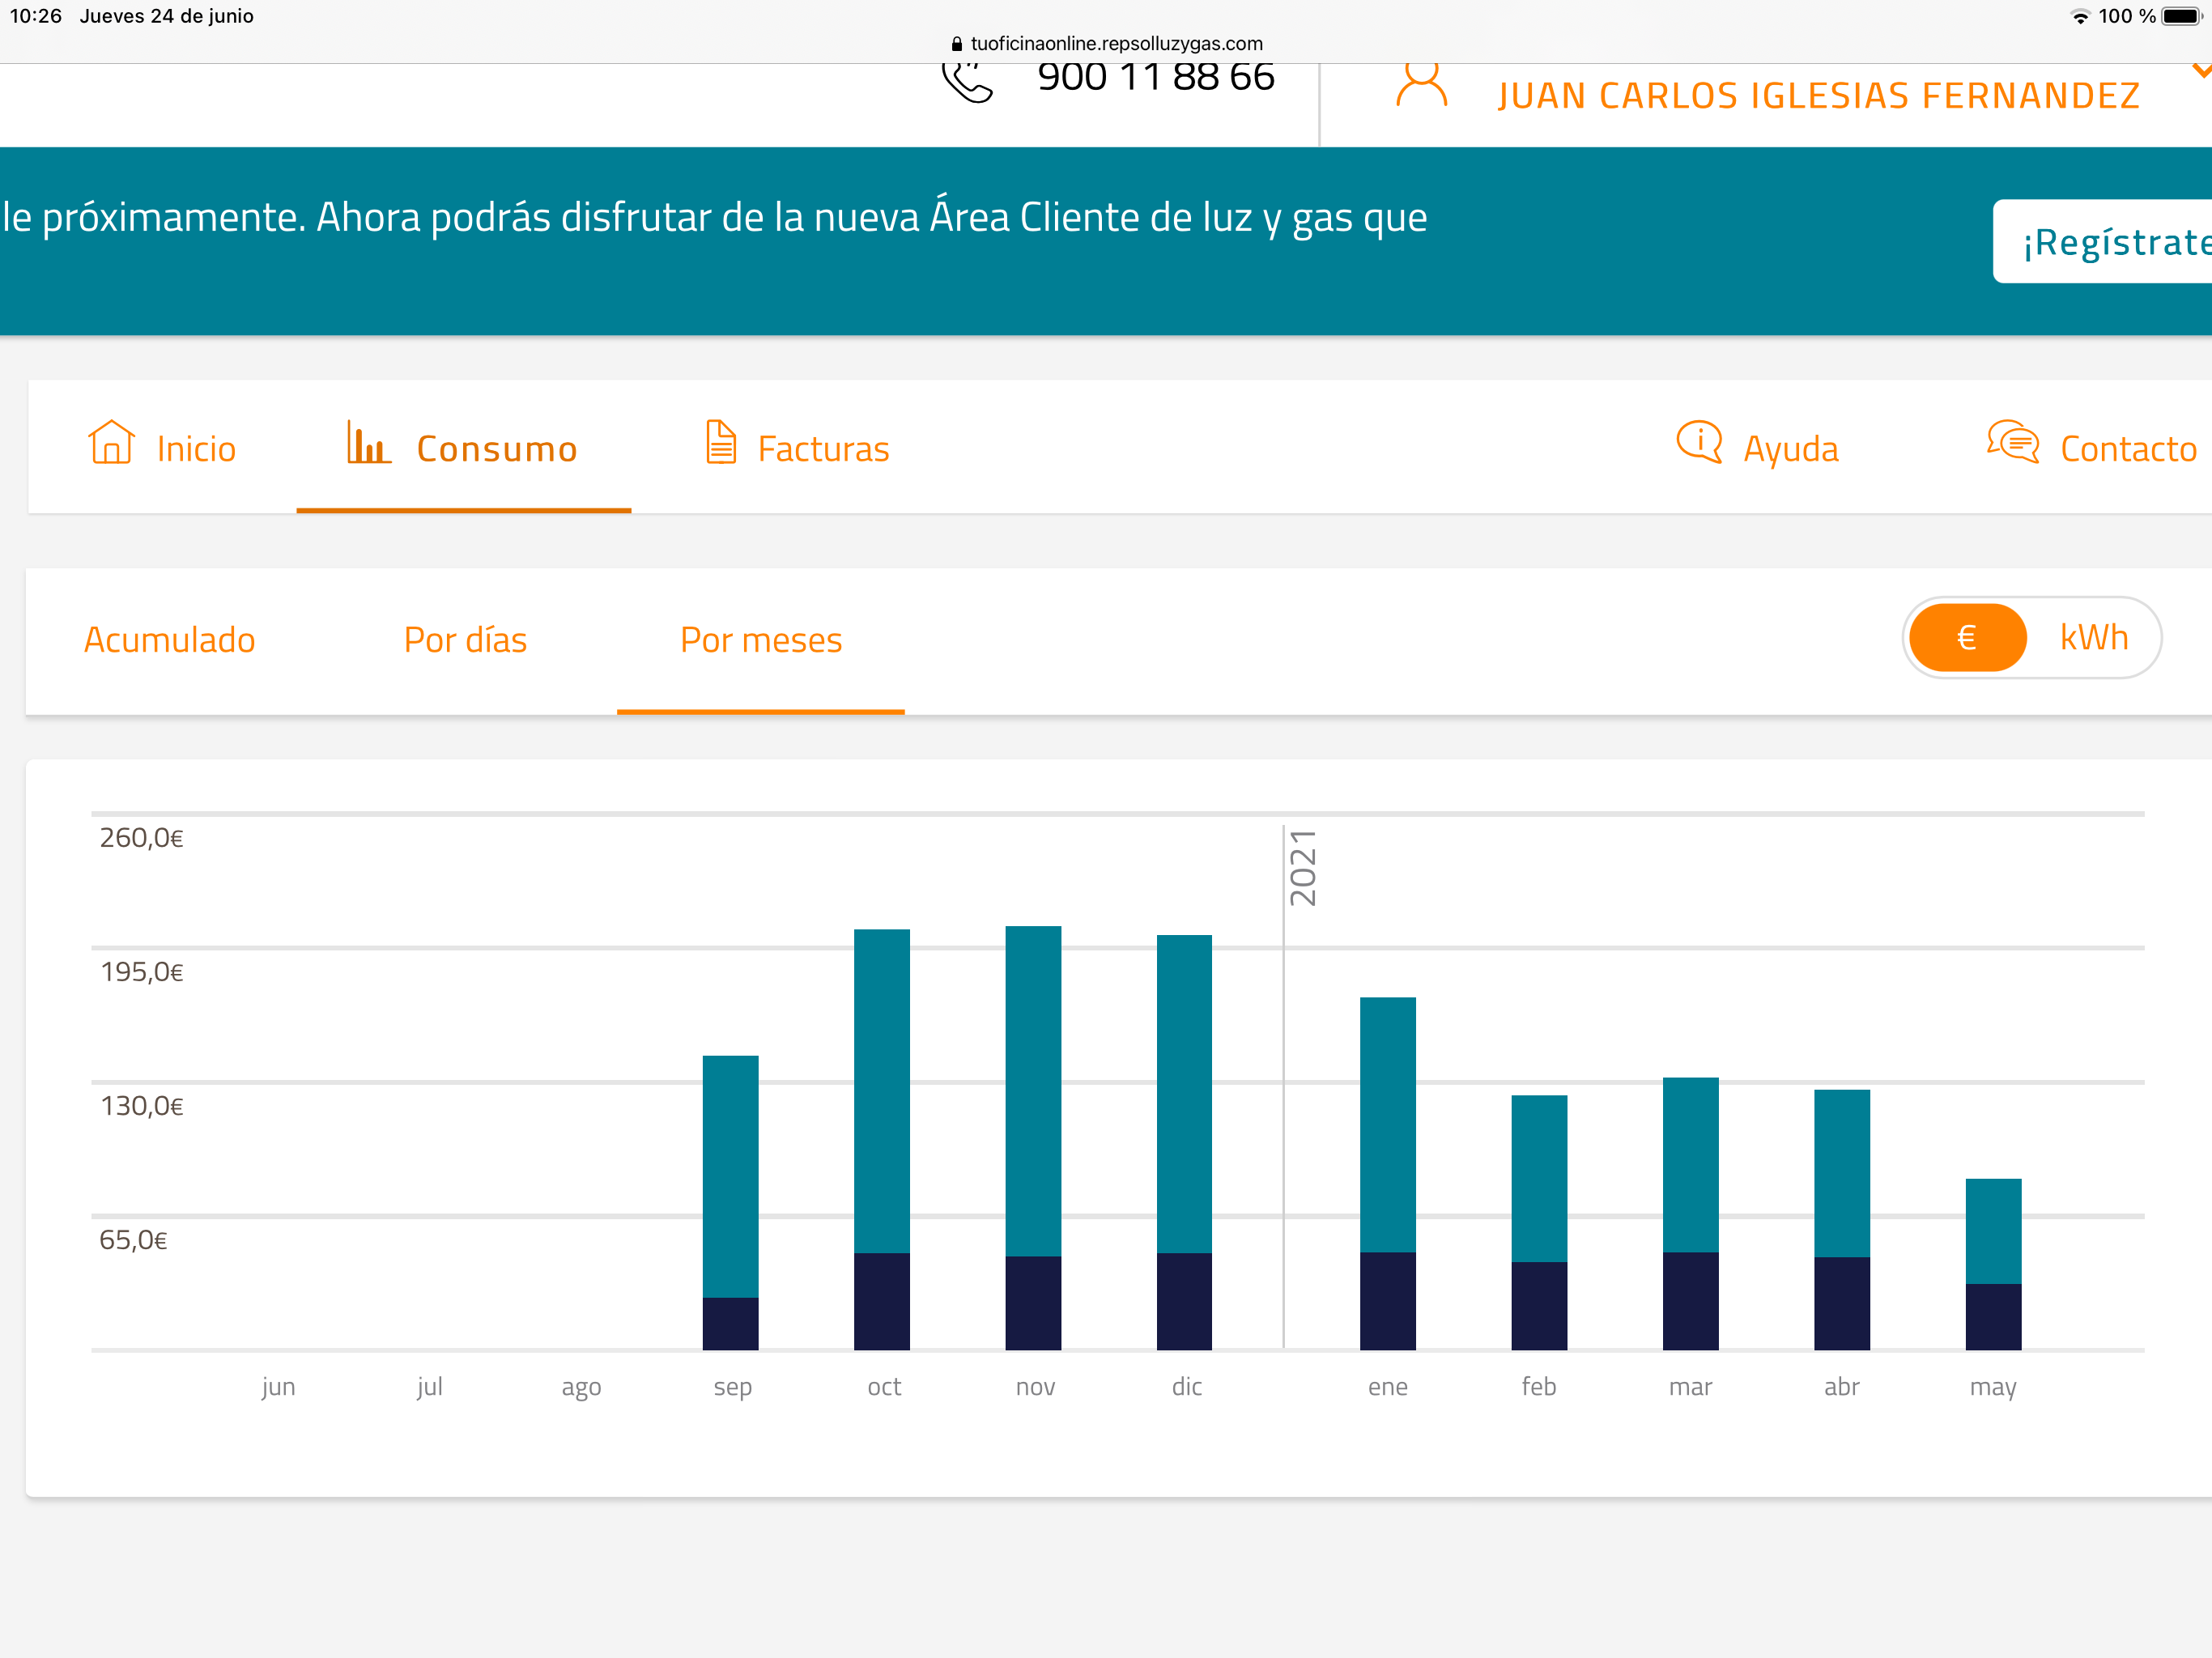Screen dimensions: 2212x1658
Task: Click the 195,0€ axis label
Action: click(141, 972)
